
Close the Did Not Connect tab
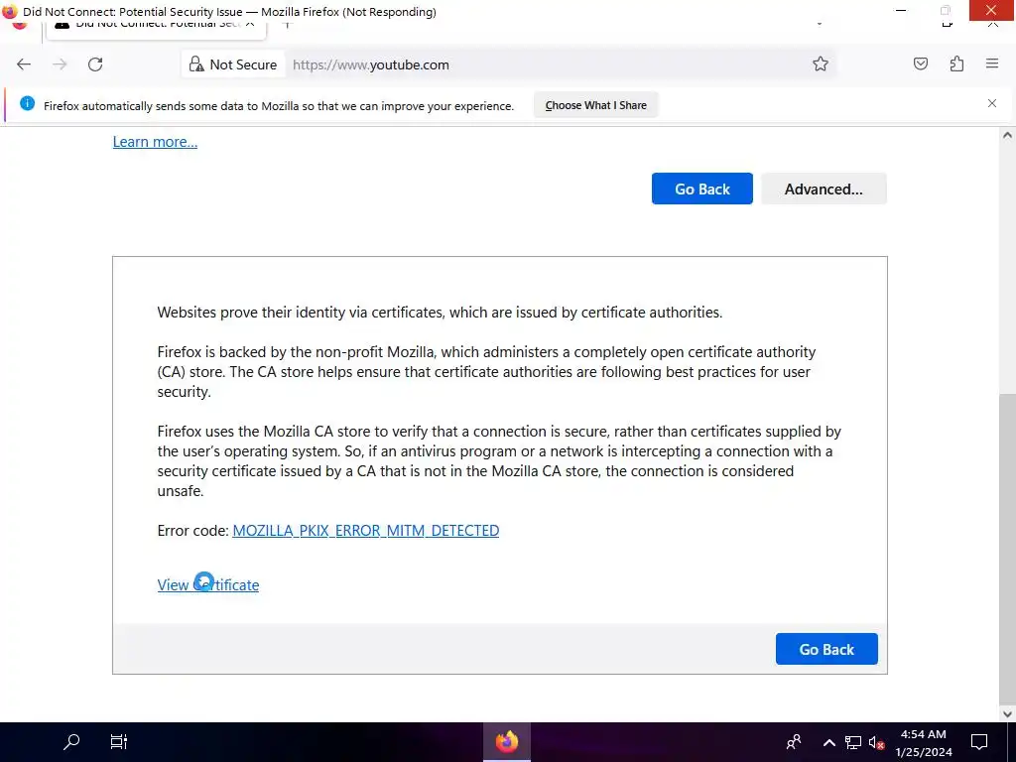pyautogui.click(x=250, y=24)
